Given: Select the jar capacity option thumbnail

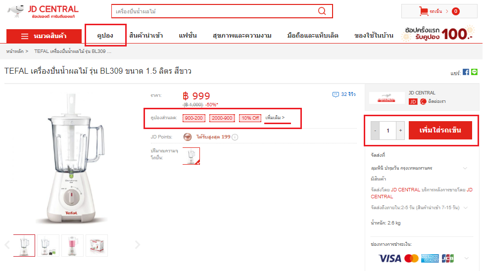Looking at the screenshot, I should (192, 156).
